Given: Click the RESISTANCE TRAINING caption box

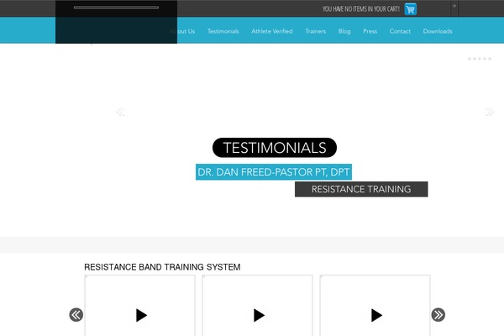Looking at the screenshot, I should [x=361, y=189].
